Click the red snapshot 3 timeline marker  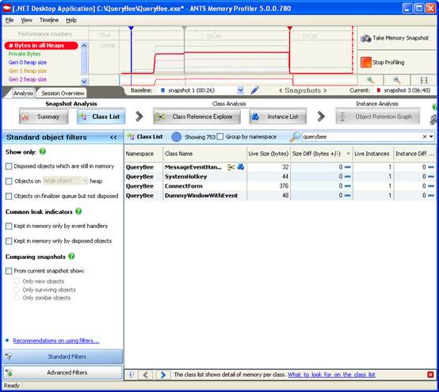click(290, 28)
